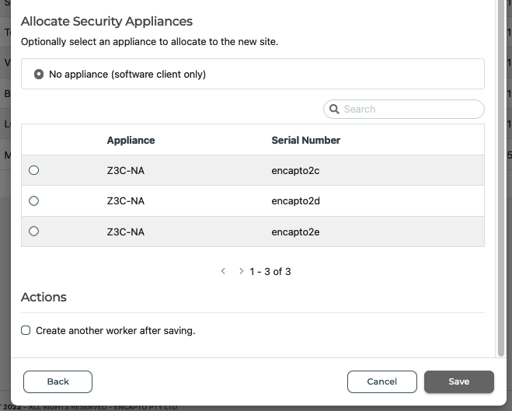
Task: Go to next page of appliances
Action: pyautogui.click(x=241, y=271)
